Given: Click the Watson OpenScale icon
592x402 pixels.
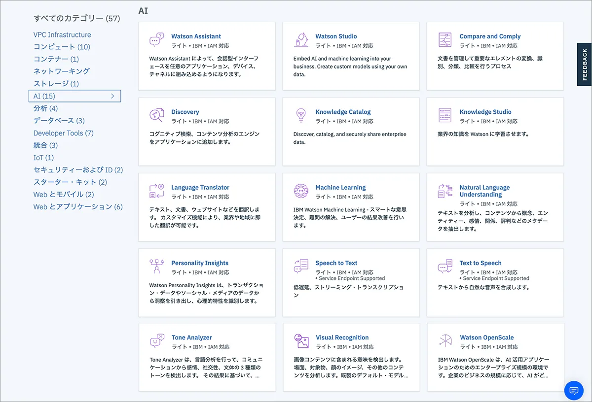Looking at the screenshot, I should coord(445,341).
